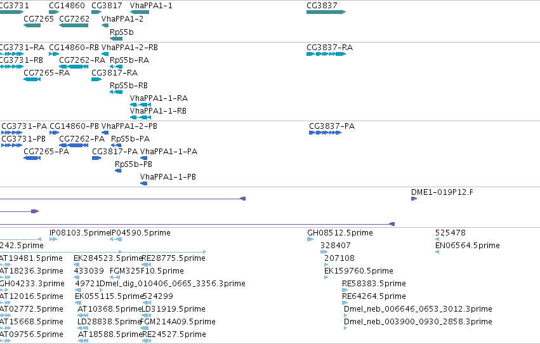
Task: Click the VhaPPA1-1-RB transcript label
Action: coord(158,111)
